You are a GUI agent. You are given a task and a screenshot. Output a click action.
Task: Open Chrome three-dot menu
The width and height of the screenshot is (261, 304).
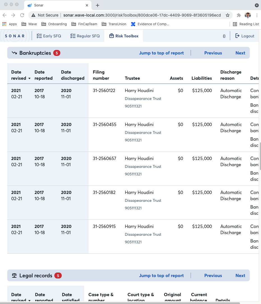click(257, 15)
